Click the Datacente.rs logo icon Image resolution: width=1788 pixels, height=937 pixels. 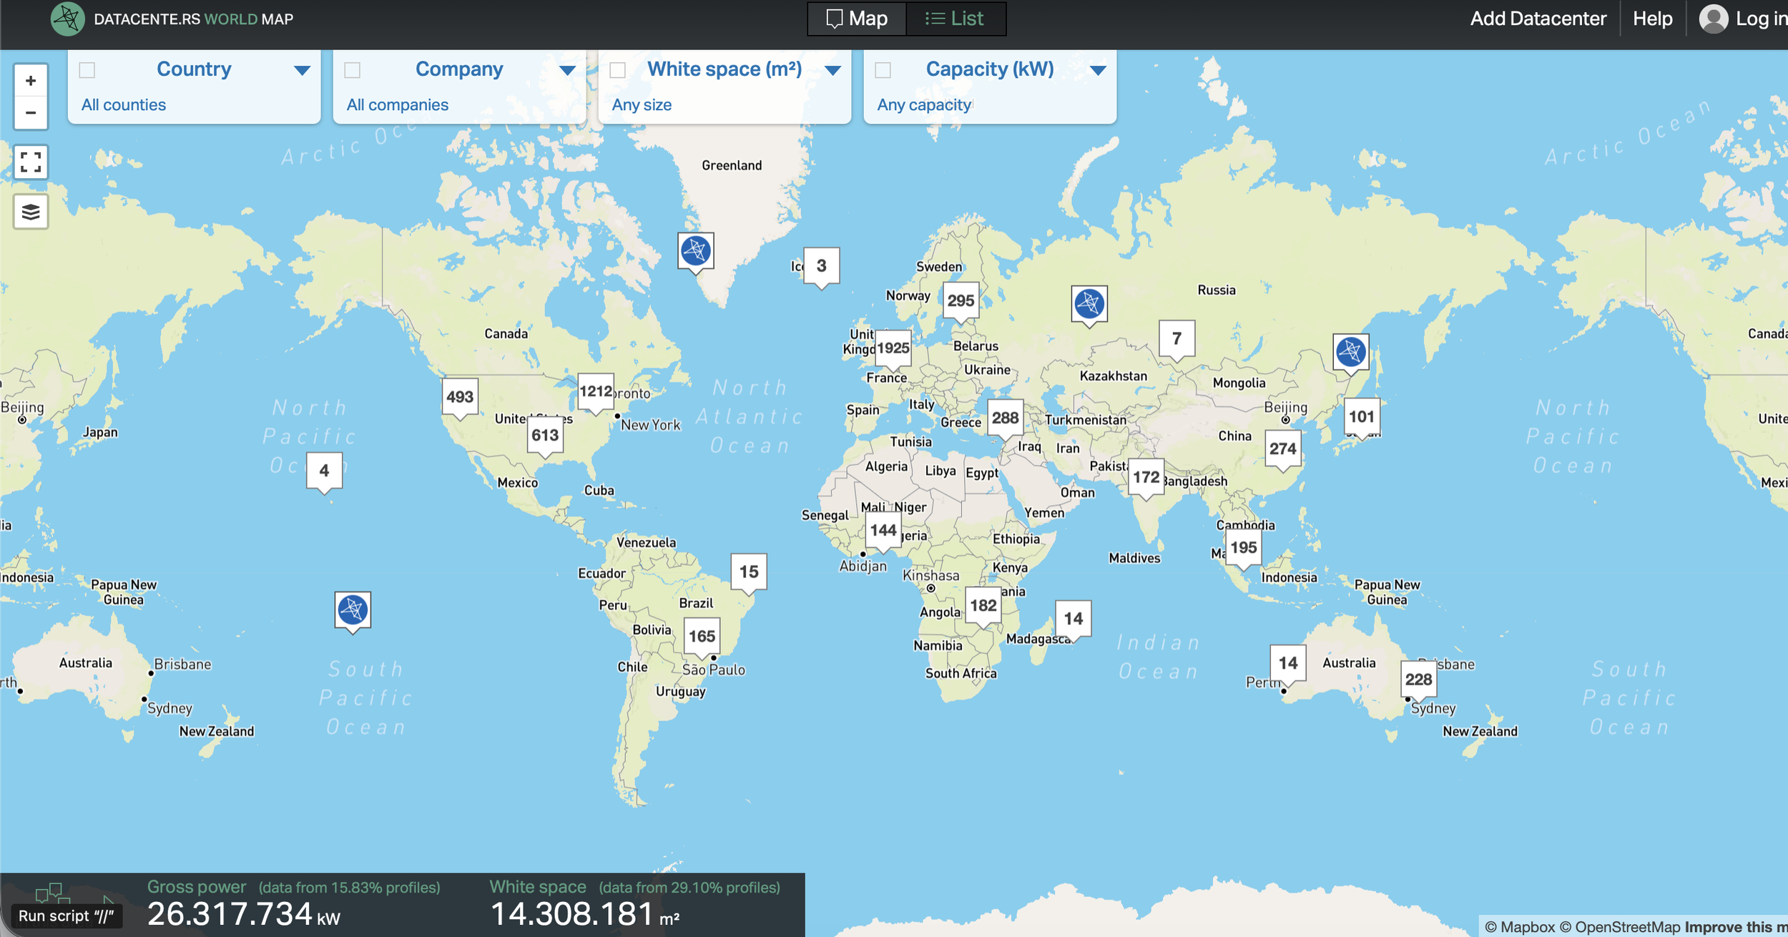pyautogui.click(x=68, y=19)
